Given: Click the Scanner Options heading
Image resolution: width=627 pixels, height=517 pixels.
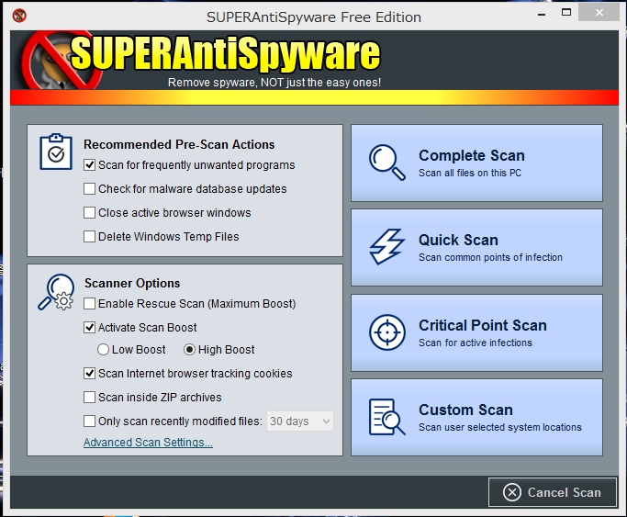Looking at the screenshot, I should click(132, 283).
